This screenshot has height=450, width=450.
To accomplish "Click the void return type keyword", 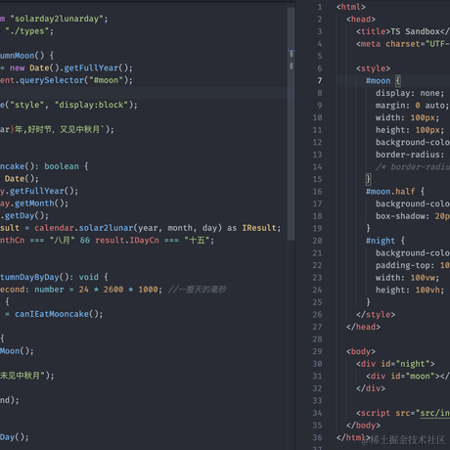I will tap(89, 277).
